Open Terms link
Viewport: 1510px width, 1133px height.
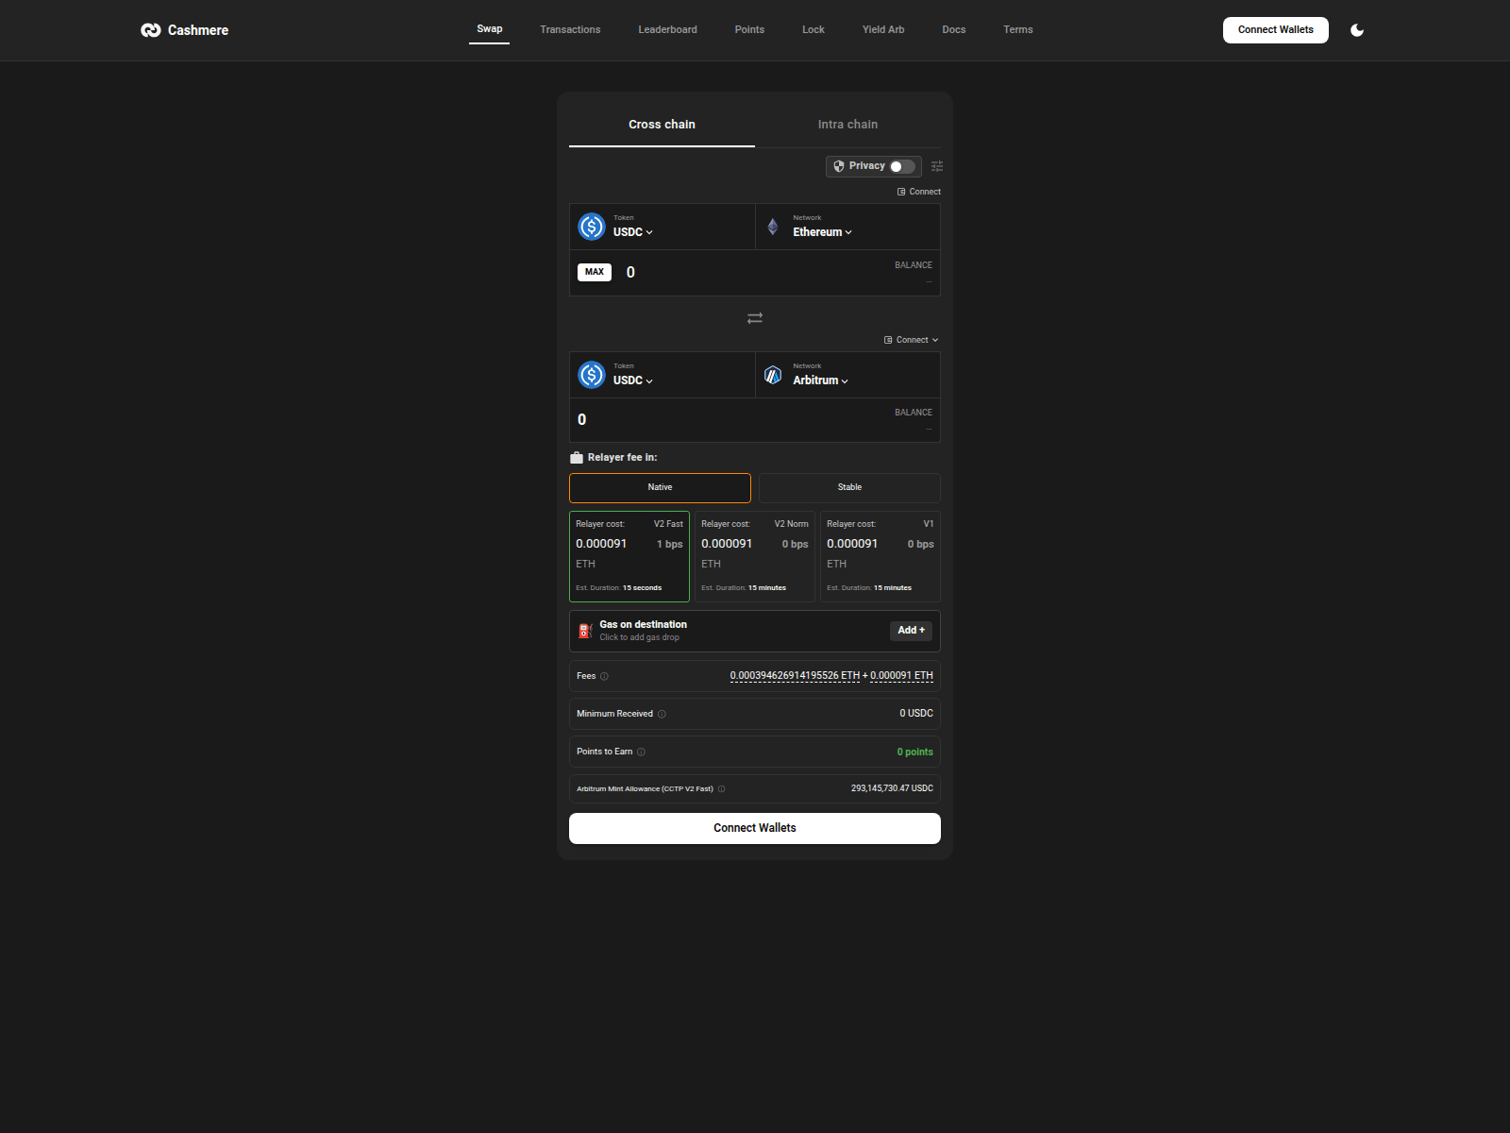click(x=1018, y=30)
